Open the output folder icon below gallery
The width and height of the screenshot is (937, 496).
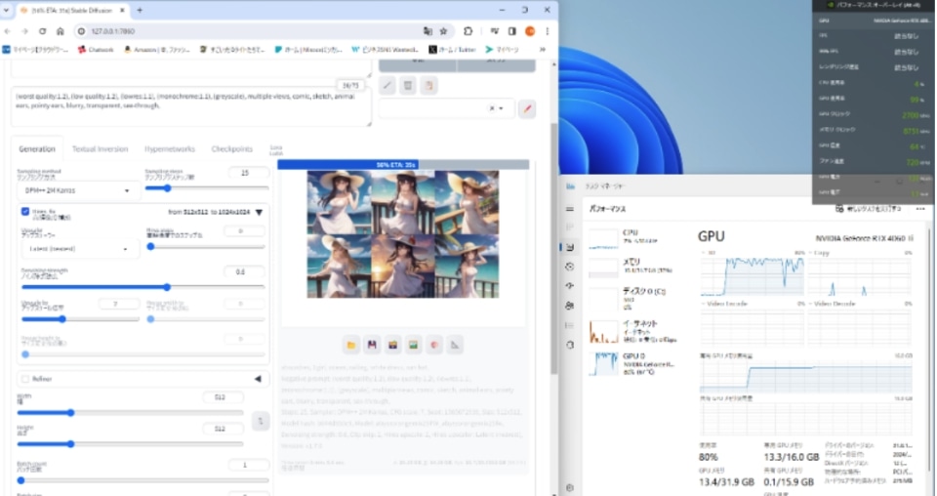click(351, 345)
